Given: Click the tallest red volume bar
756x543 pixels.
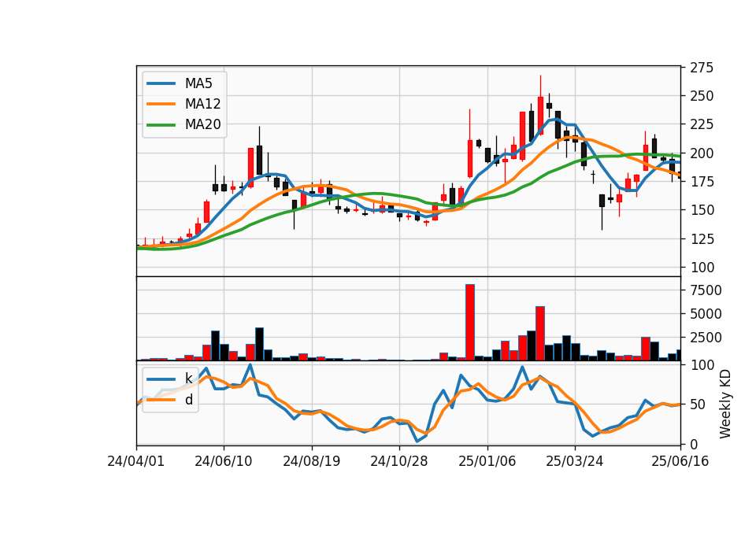Looking at the screenshot, I should point(470,323).
